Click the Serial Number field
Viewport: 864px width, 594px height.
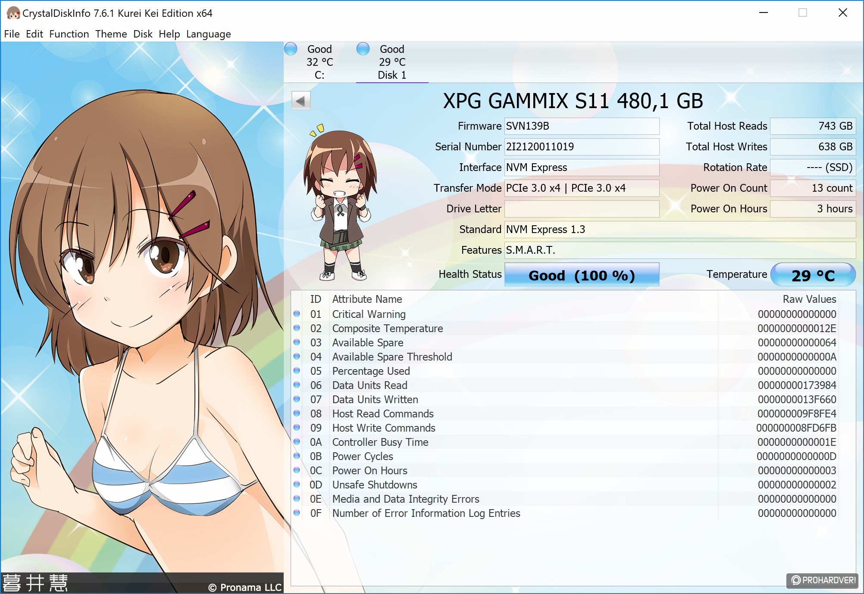click(x=582, y=147)
